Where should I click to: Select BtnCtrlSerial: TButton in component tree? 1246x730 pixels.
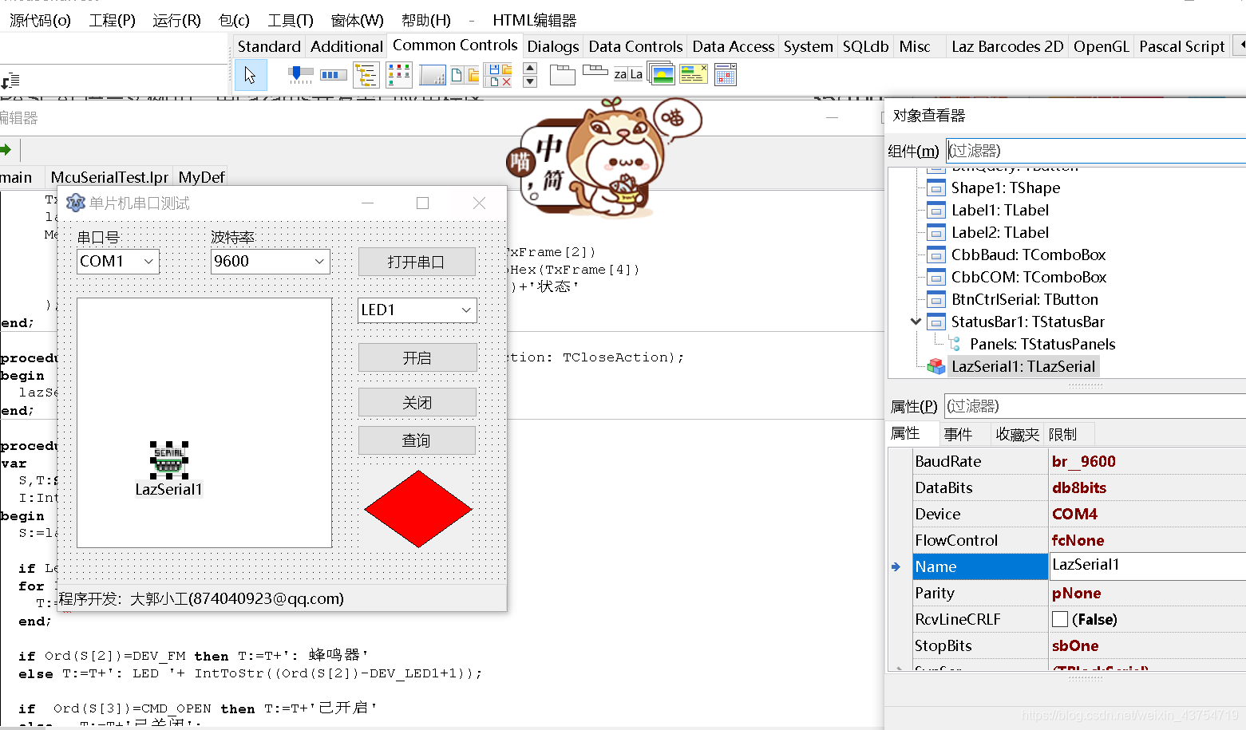1024,299
